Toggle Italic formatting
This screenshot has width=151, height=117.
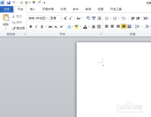click(36, 26)
